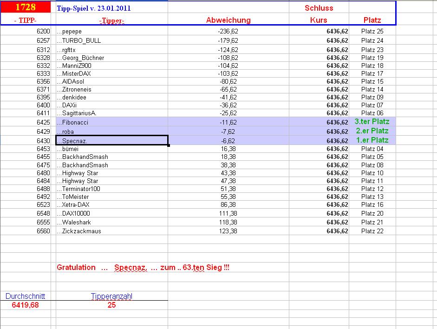Select the green 2.er Platz cell

click(x=372, y=131)
